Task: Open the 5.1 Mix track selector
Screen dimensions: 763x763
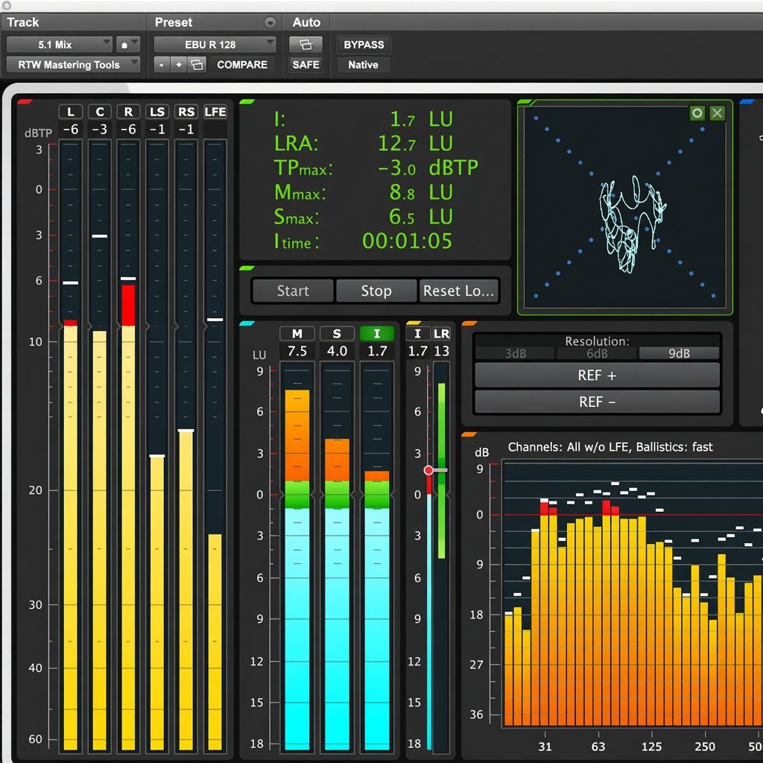Action: [60, 45]
